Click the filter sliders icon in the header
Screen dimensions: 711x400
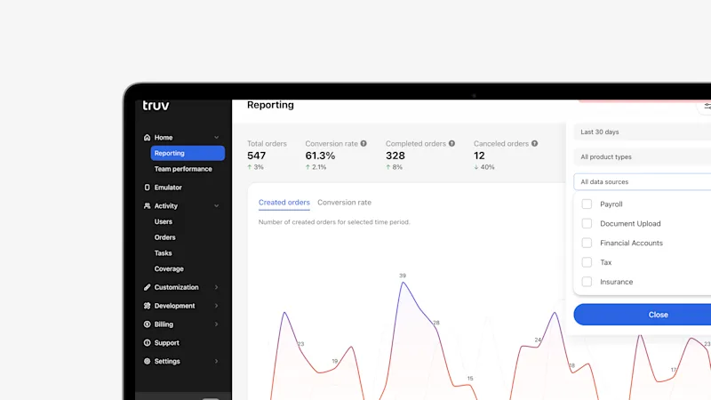point(707,107)
